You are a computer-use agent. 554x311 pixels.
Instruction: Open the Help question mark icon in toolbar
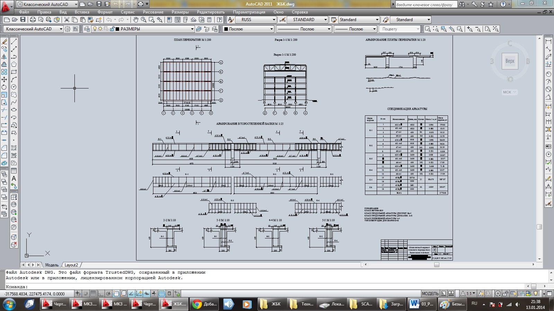click(x=219, y=20)
